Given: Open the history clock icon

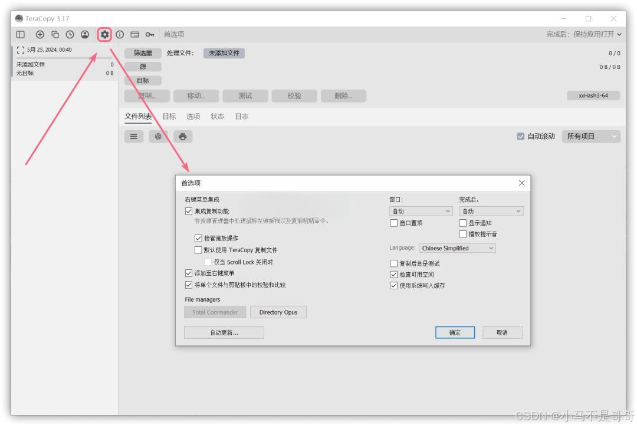Looking at the screenshot, I should (70, 35).
